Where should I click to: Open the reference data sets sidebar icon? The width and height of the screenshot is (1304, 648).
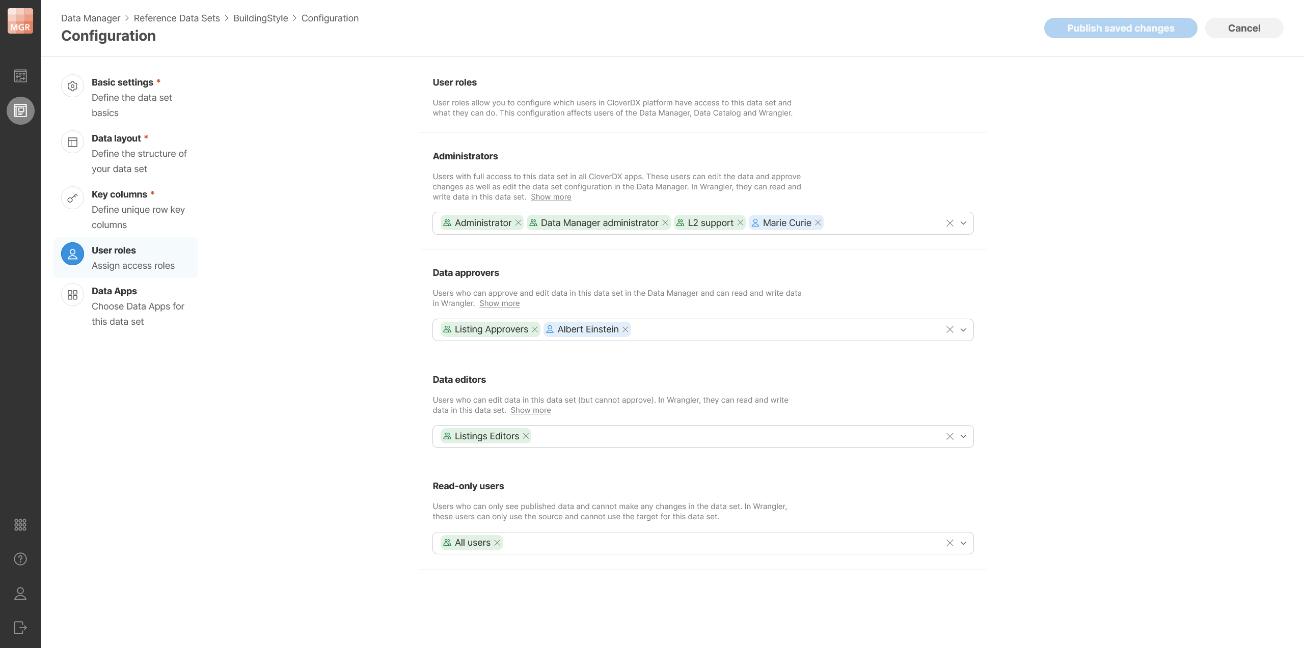[20, 110]
